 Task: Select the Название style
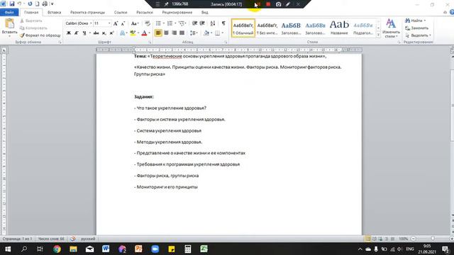[339, 28]
